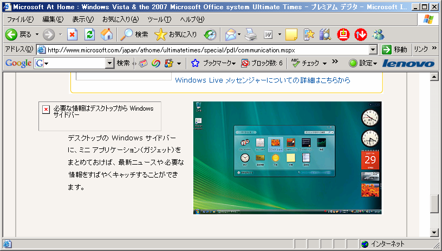This screenshot has height=251, width=442.
Task: Open the ツール(T) menu
Action: click(159, 19)
